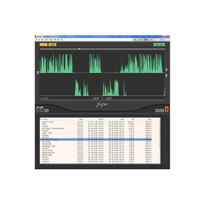Click the green button above the waveform's right edge
This screenshot has width=205, height=205.
point(159,45)
